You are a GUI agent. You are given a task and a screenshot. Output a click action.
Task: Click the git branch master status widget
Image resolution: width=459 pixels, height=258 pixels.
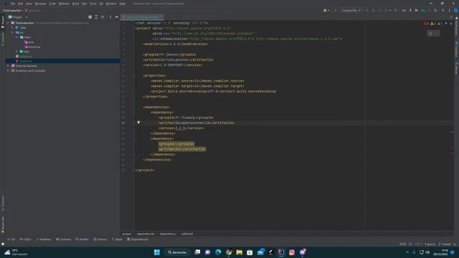(x=445, y=244)
